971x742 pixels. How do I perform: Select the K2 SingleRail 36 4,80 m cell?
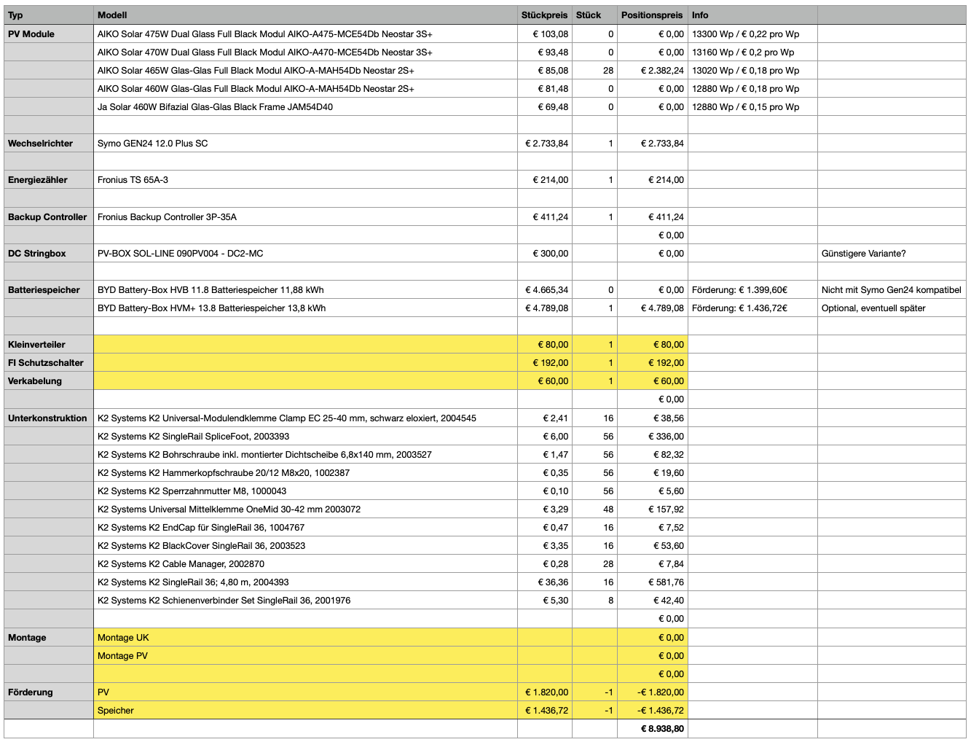[305, 582]
